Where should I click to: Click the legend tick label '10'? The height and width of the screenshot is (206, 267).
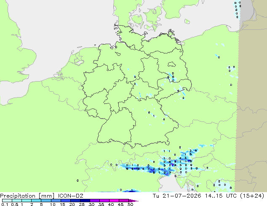point(53,204)
